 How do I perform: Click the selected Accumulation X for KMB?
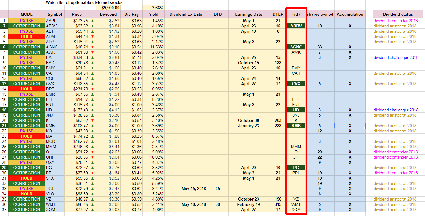point(350,126)
